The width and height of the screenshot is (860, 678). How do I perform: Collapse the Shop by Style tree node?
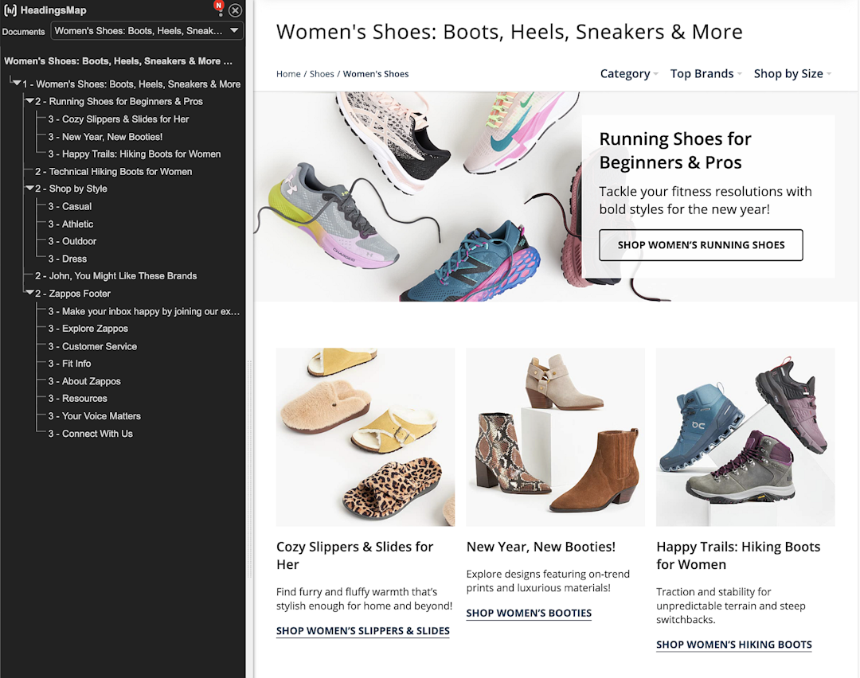pos(29,189)
